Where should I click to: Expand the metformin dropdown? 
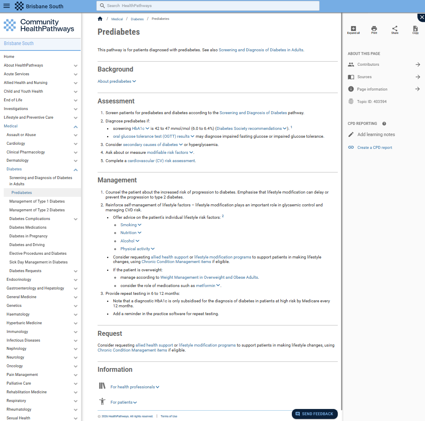pyautogui.click(x=208, y=286)
